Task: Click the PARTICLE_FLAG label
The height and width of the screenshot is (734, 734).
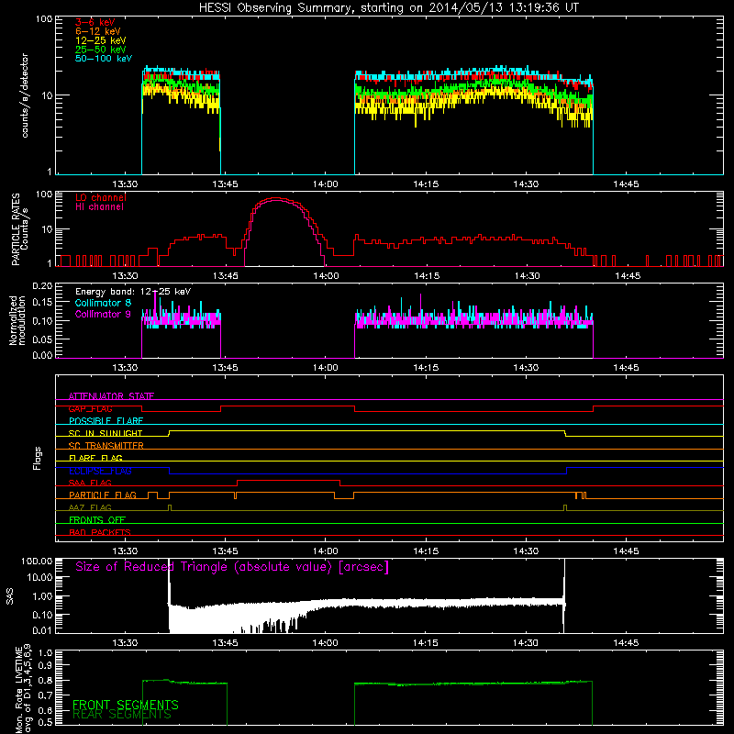Action: click(x=103, y=495)
